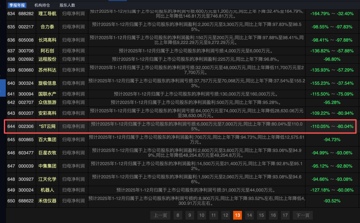Go to next page 下一页
Screen dimensions: 360x223
click(303, 215)
